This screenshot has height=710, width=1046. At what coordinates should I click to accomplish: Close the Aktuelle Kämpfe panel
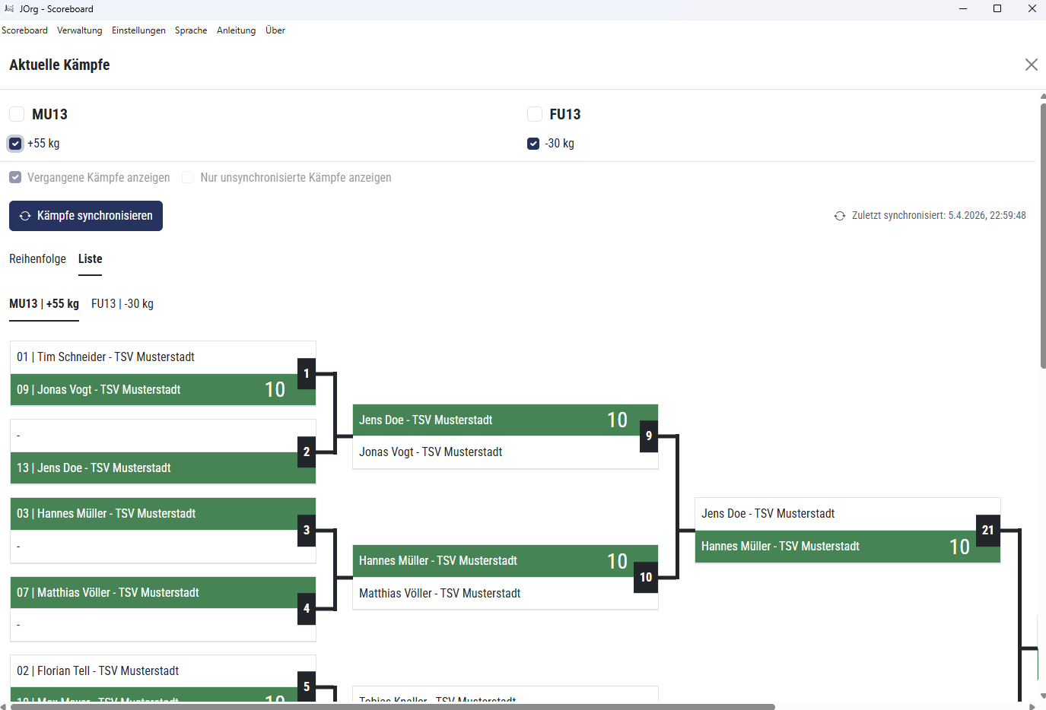[1031, 65]
